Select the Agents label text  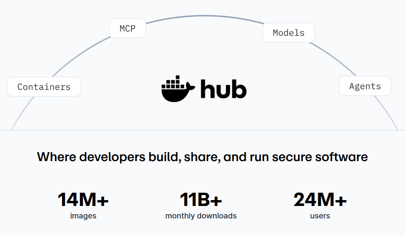pyautogui.click(x=365, y=86)
